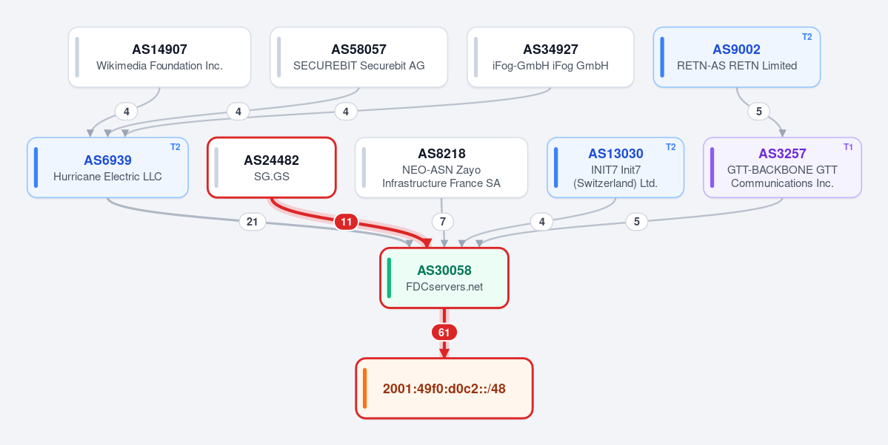Click the T1 tier tag on AS3257

848,147
